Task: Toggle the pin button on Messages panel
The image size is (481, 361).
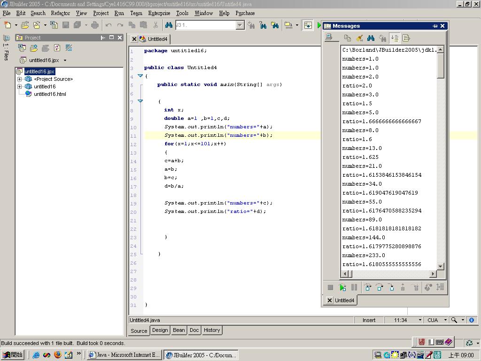Action: coord(435,26)
